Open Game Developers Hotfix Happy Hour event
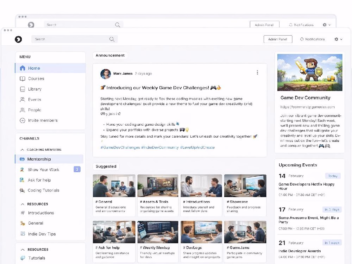Viewport: 352px width, 264px height. (307, 186)
